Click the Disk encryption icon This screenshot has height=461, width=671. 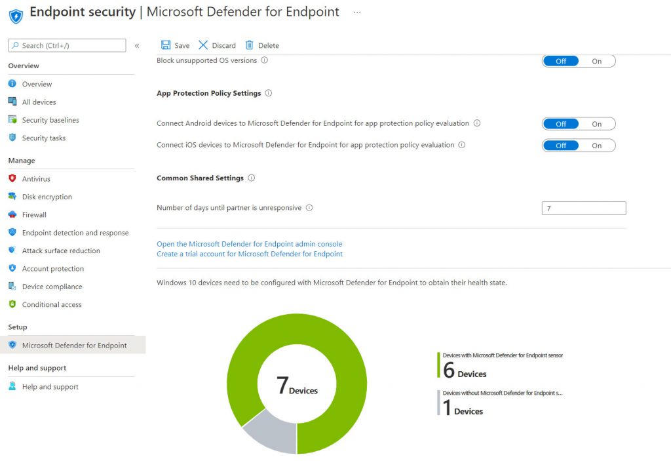tap(12, 196)
